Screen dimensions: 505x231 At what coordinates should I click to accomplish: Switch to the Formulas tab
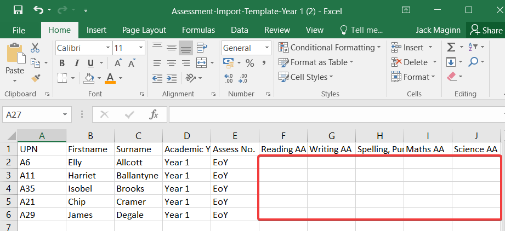pos(198,30)
